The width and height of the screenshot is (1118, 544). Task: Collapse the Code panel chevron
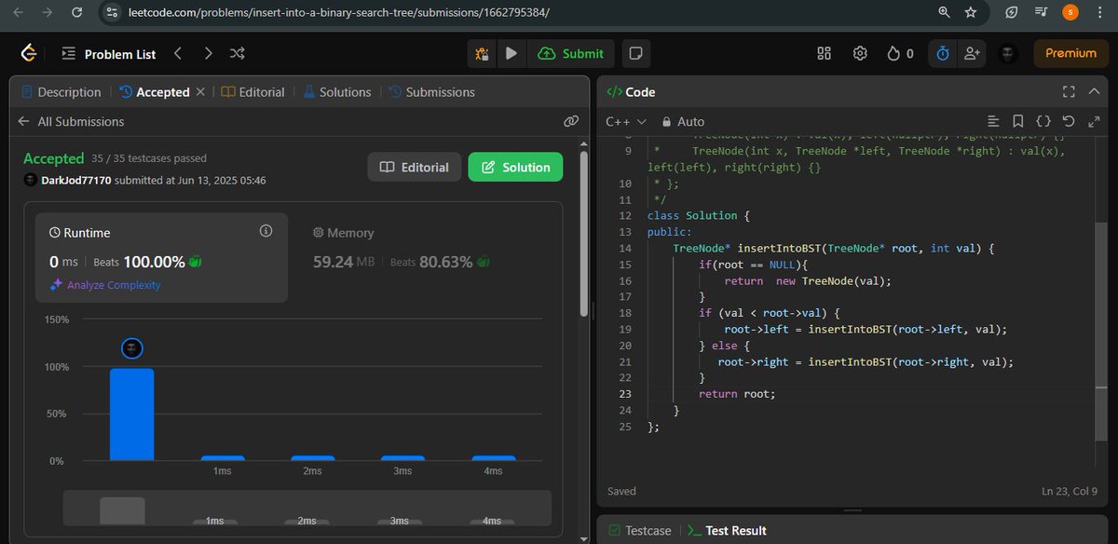pyautogui.click(x=1095, y=92)
